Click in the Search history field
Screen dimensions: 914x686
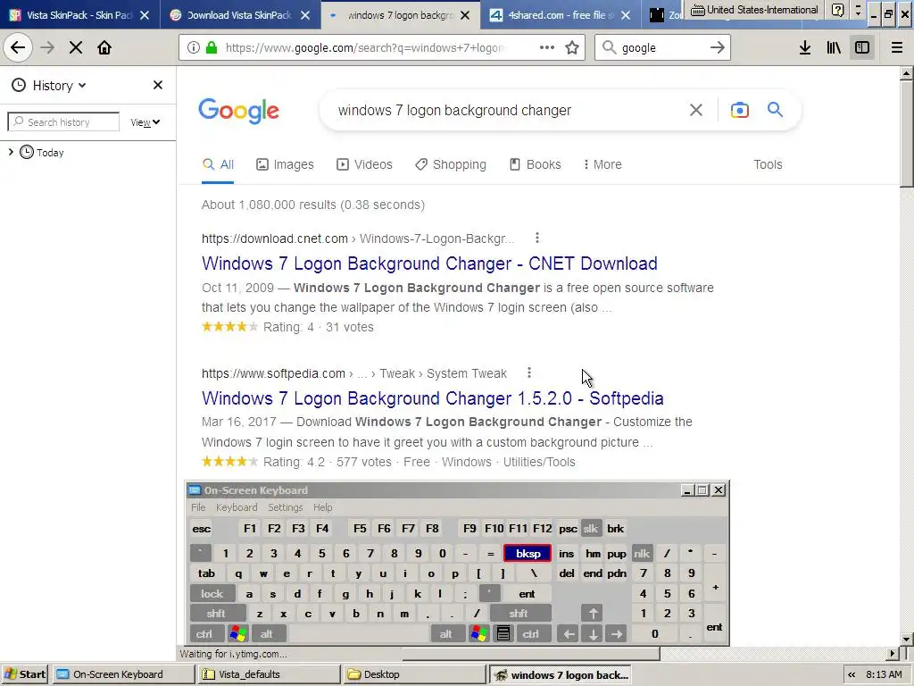[63, 121]
